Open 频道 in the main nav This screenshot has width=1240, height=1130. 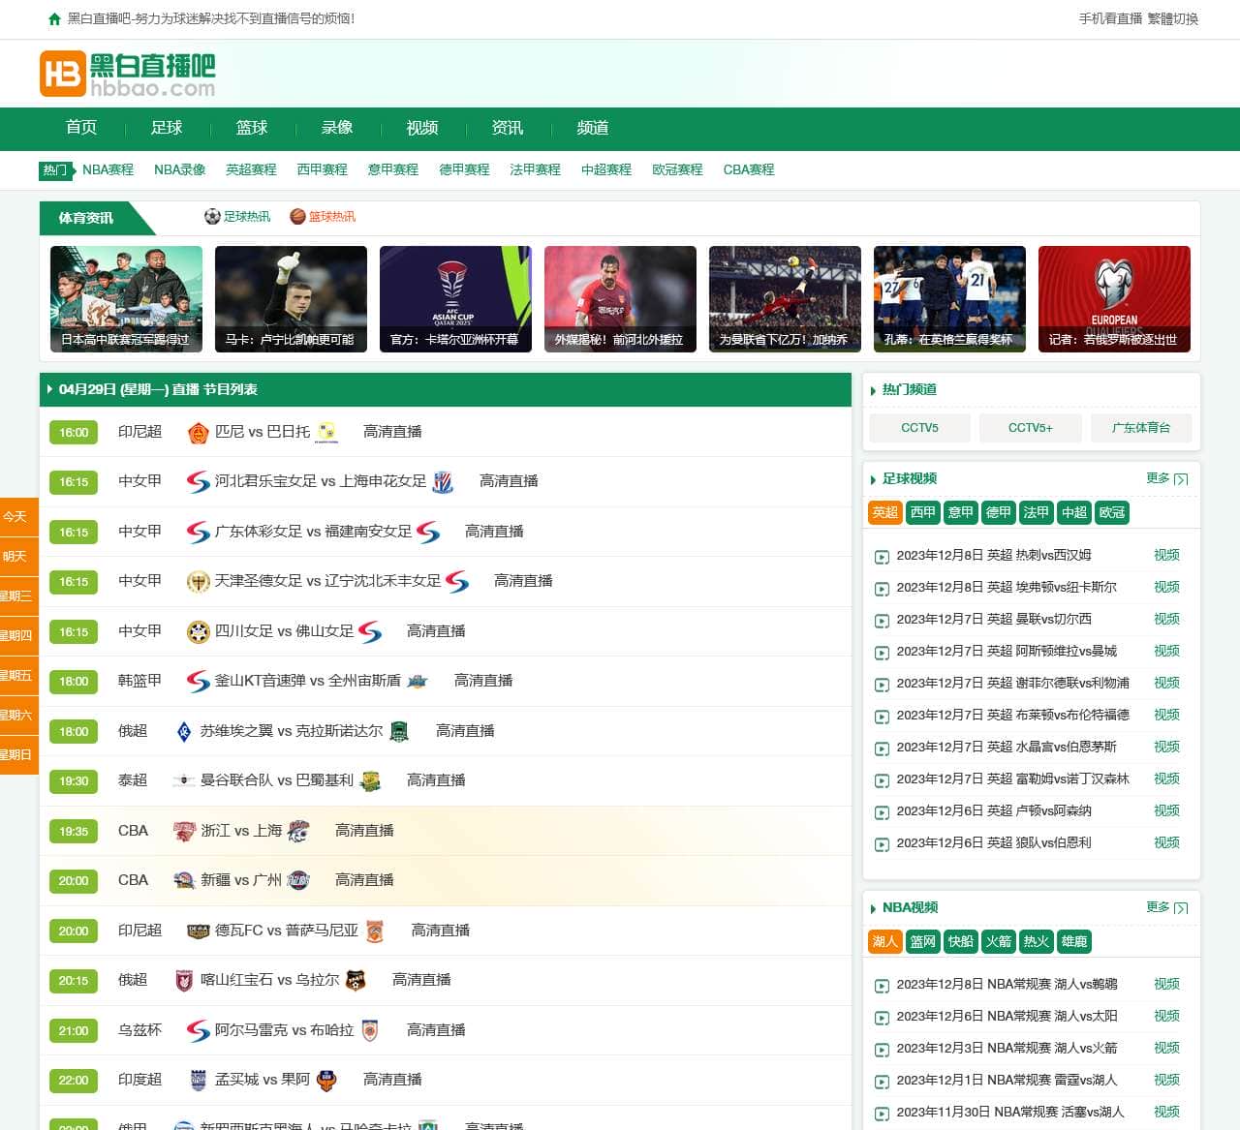593,128
